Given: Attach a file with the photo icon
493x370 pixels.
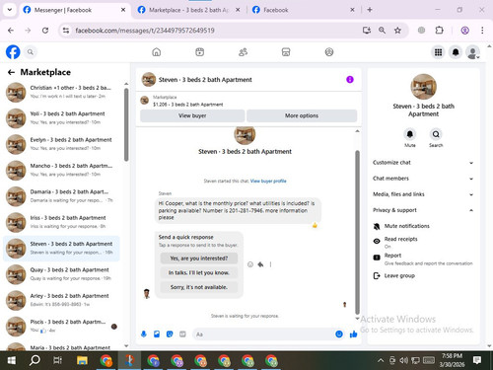Looking at the screenshot, I should [157, 334].
